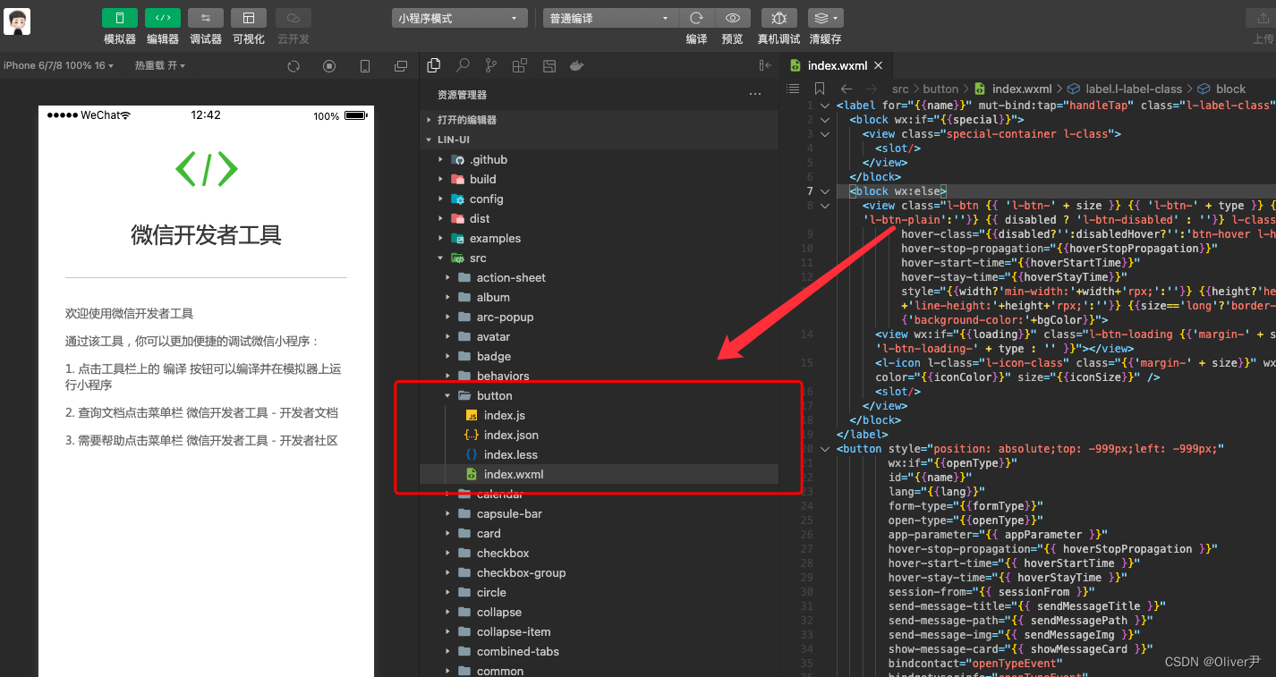Collapse the button folder in the tree
The image size is (1276, 677).
tap(447, 395)
